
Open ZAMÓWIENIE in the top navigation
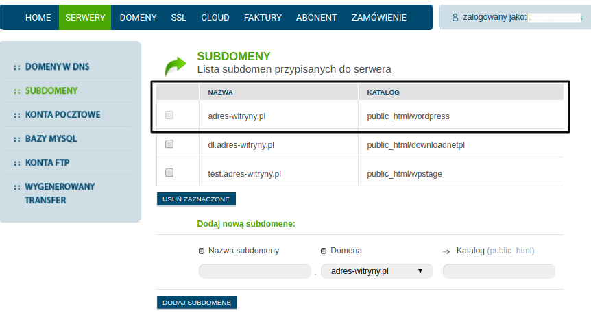379,18
